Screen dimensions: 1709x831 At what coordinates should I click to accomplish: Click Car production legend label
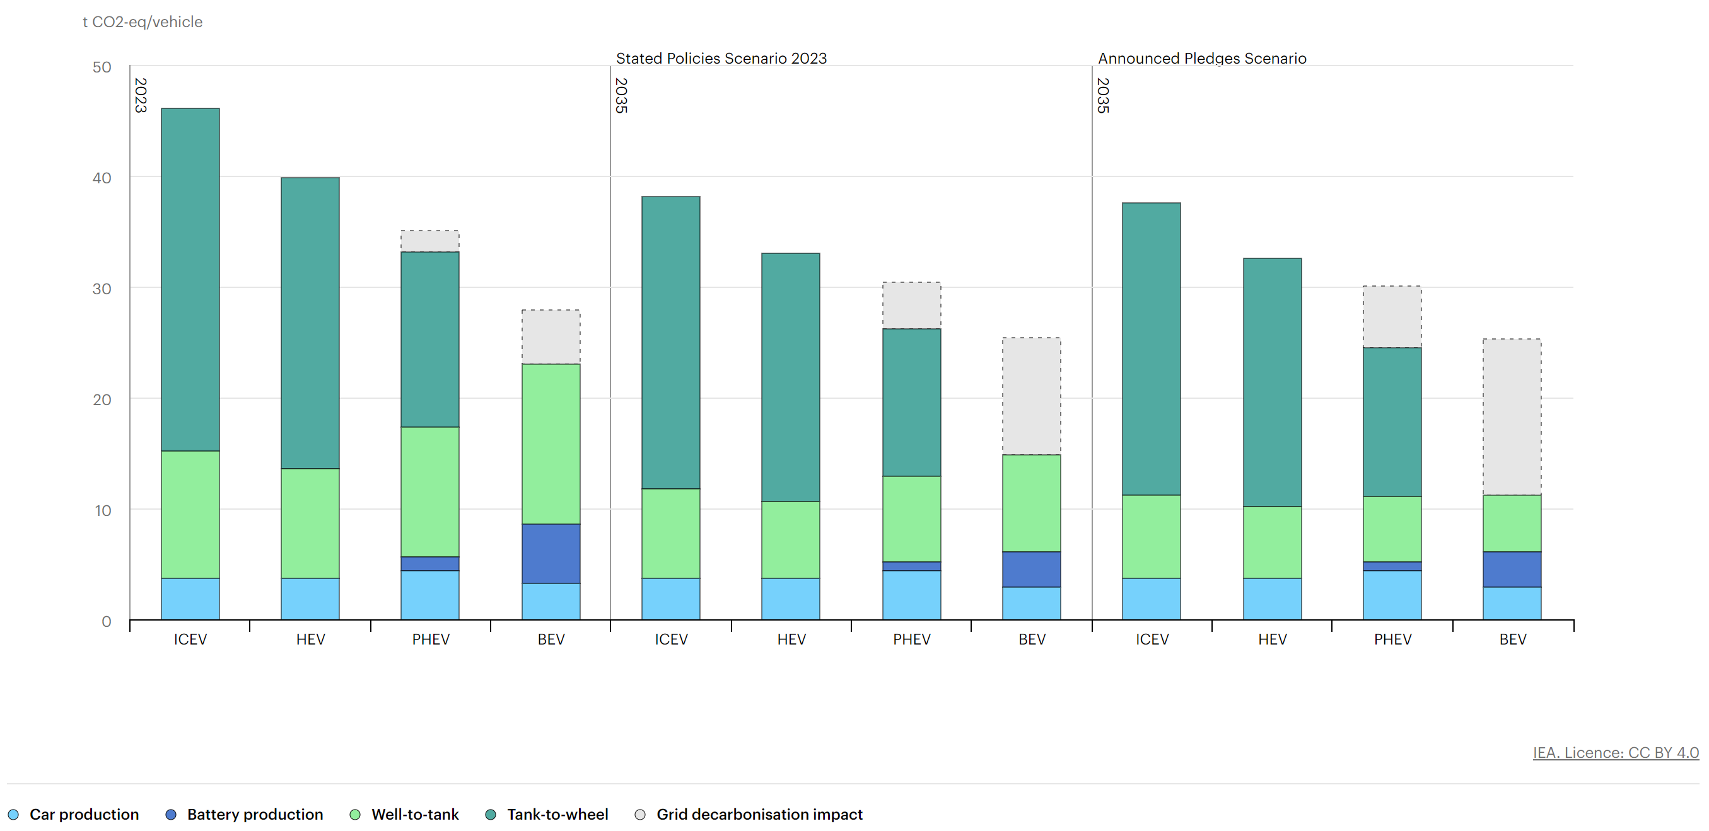pos(85,815)
